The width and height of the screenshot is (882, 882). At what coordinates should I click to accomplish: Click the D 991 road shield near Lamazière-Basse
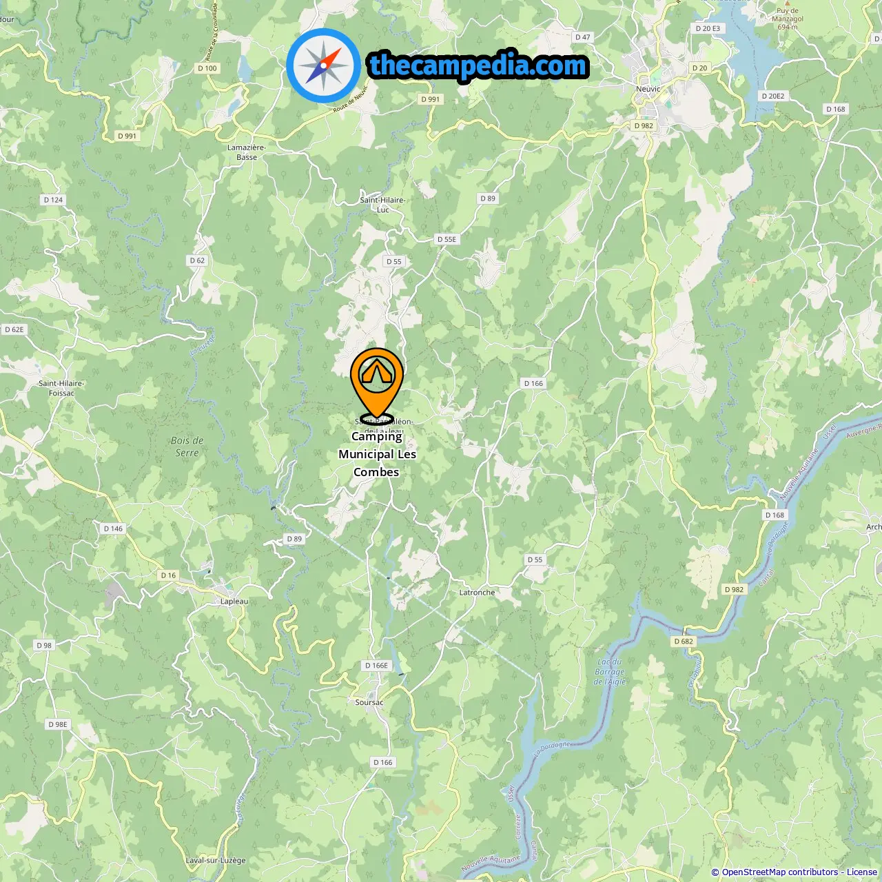[x=127, y=136]
